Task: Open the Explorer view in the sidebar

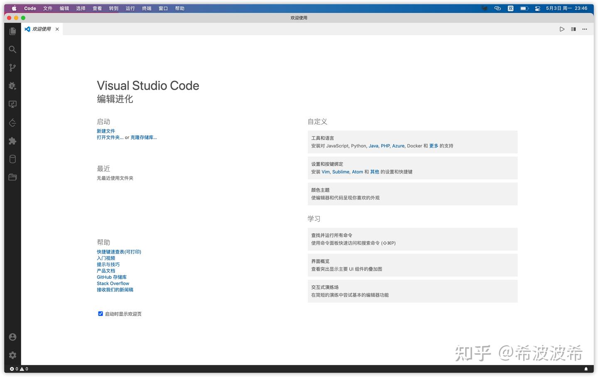Action: 12,31
